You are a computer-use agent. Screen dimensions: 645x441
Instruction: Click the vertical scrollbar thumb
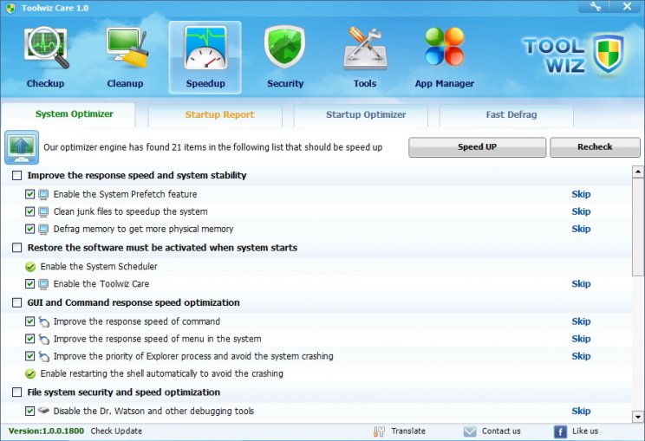pyautogui.click(x=637, y=227)
